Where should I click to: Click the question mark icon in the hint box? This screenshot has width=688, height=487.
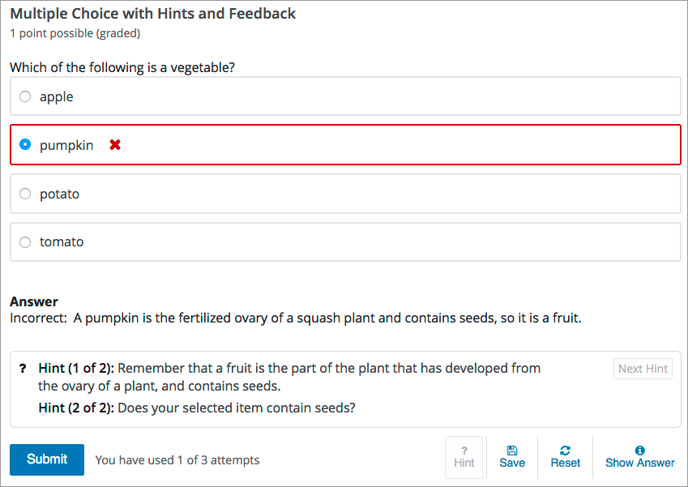[x=23, y=368]
